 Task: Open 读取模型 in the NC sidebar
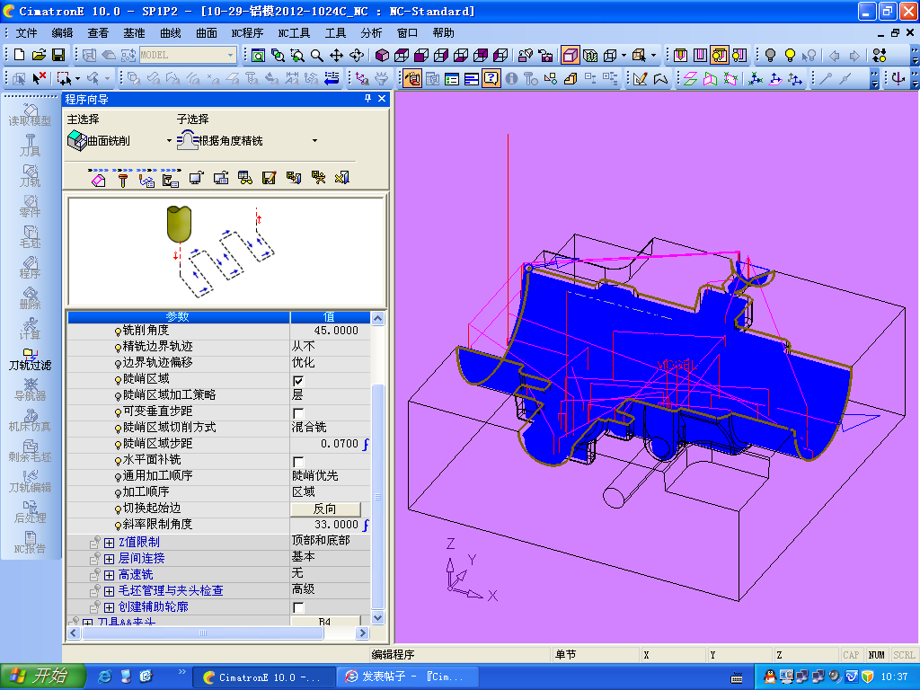(x=30, y=115)
